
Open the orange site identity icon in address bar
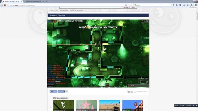(x=5, y=5)
